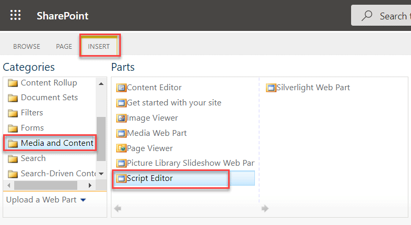Select the Media and Content category
Screen dimensions: 411x225
click(57, 143)
